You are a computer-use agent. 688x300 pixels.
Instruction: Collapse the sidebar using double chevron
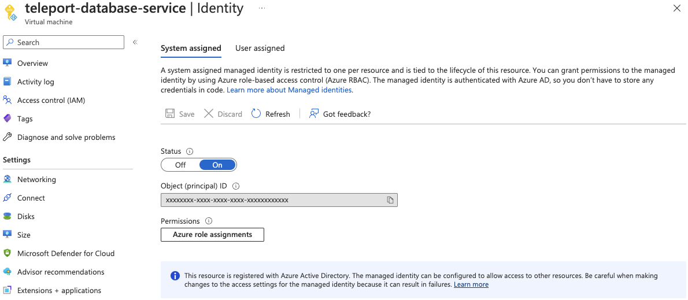[135, 42]
